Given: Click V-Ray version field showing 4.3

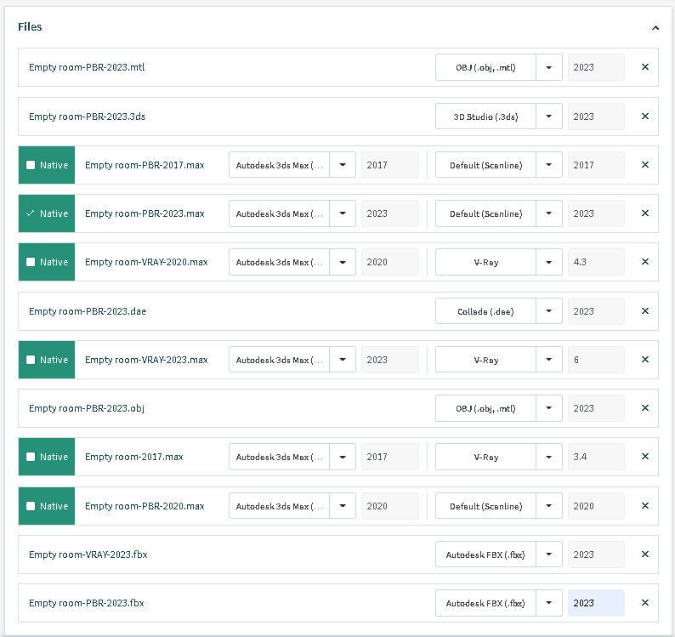Looking at the screenshot, I should pos(596,262).
